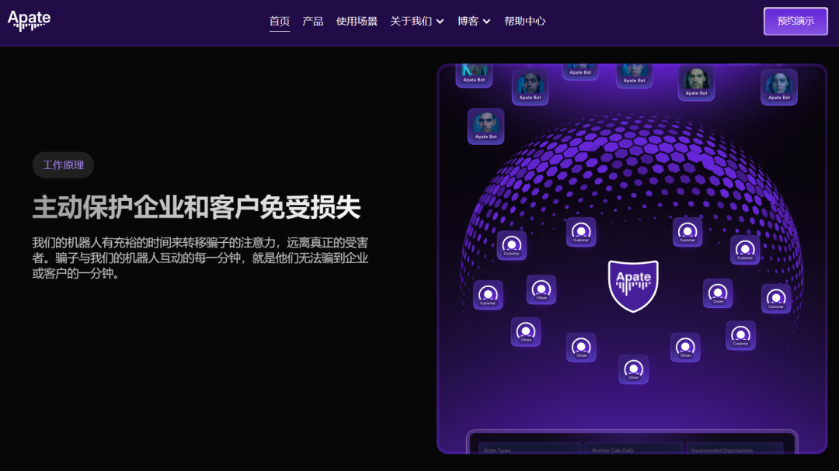The image size is (839, 471).
Task: Select 使用场景 in the navigation bar
Action: tap(357, 21)
